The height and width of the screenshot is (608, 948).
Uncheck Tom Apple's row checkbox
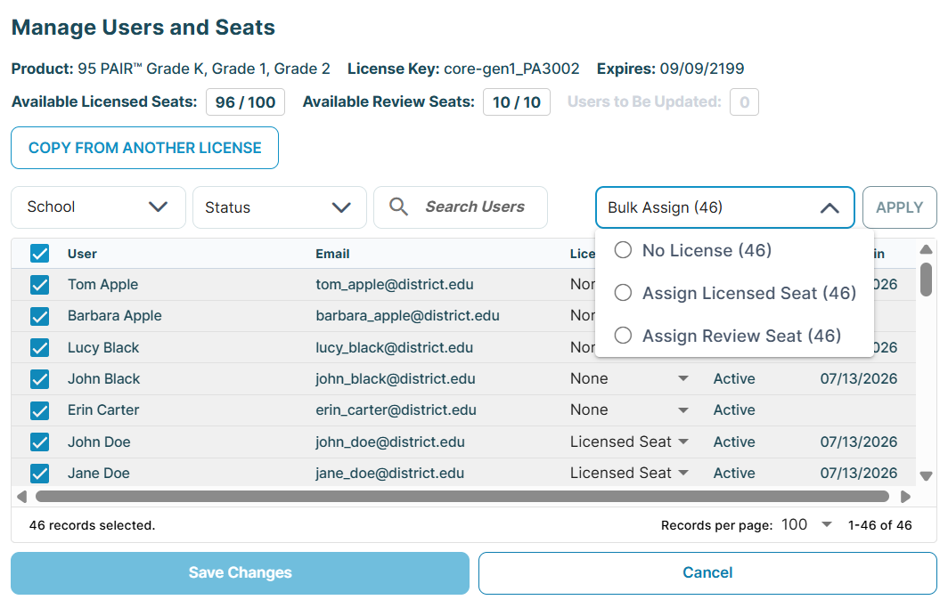tap(40, 284)
